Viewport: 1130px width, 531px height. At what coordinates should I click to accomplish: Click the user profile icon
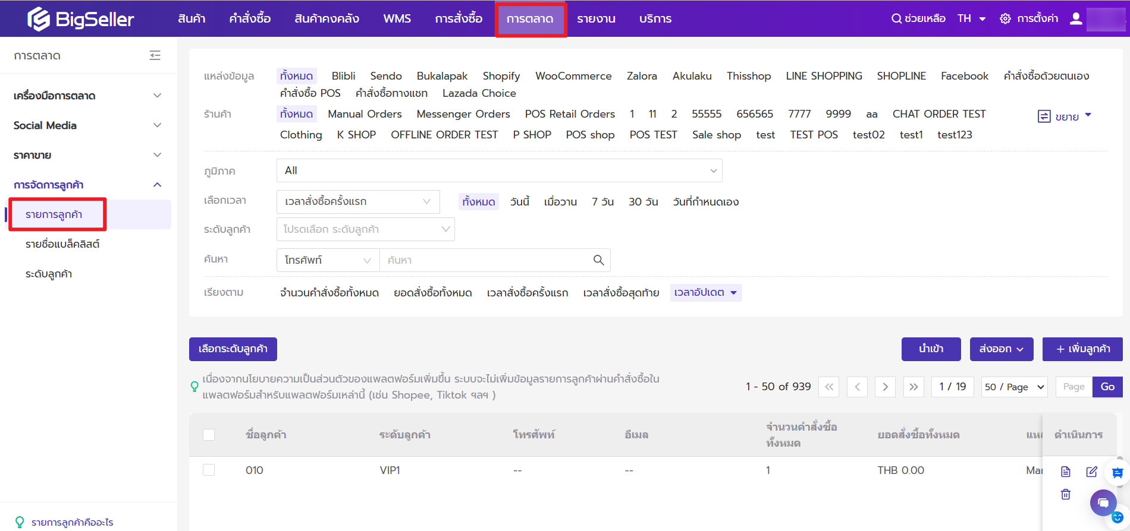[1075, 18]
